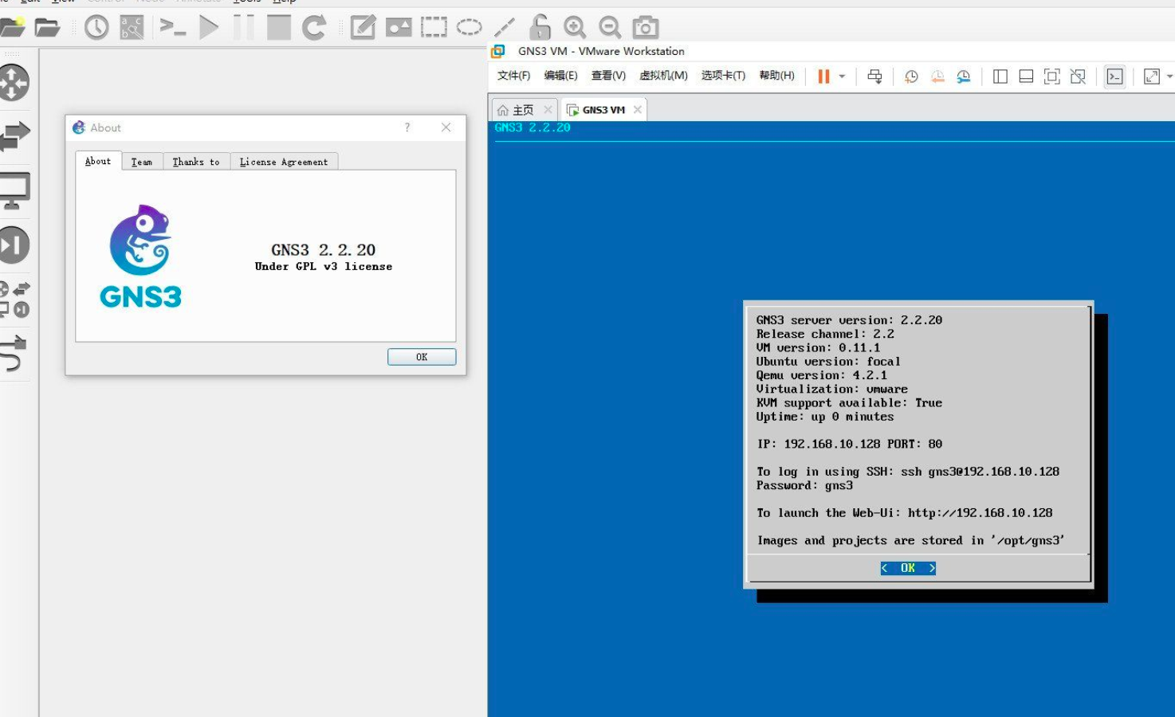
Task: Click the zoom out magnifier icon
Action: point(610,28)
